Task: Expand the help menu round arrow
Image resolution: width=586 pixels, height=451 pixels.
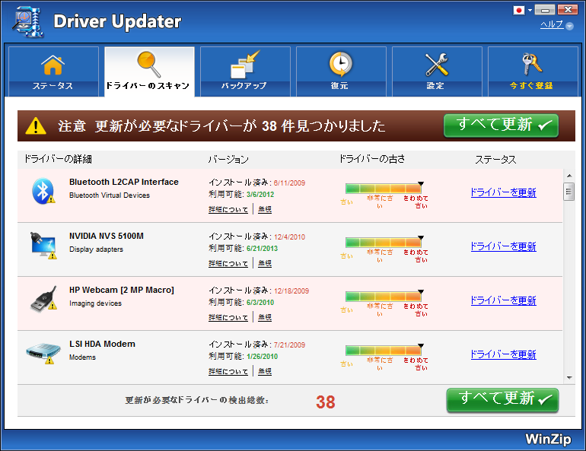Action: (x=569, y=26)
